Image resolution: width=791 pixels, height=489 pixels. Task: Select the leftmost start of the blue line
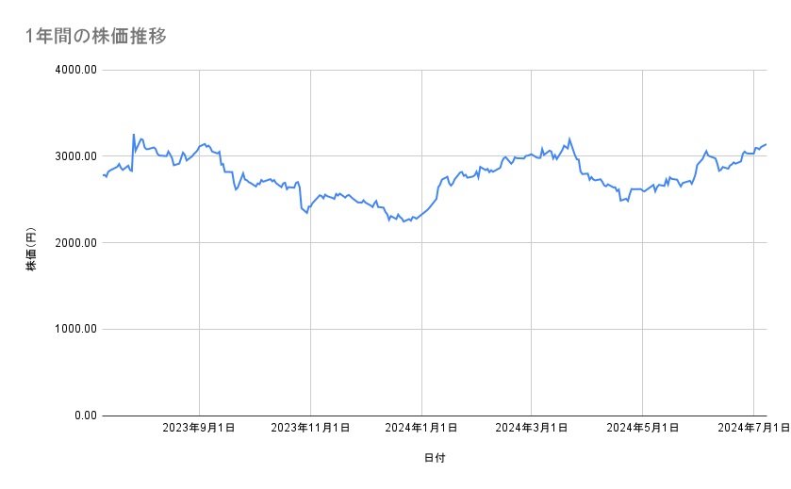pos(102,174)
